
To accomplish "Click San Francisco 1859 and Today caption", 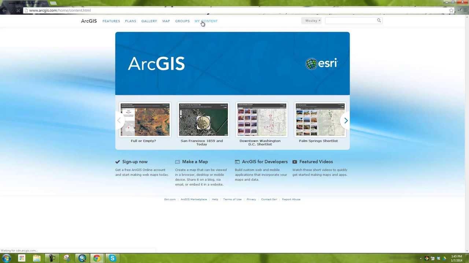I will click(x=202, y=142).
